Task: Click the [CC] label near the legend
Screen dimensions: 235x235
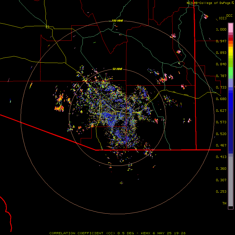Action: (223, 18)
